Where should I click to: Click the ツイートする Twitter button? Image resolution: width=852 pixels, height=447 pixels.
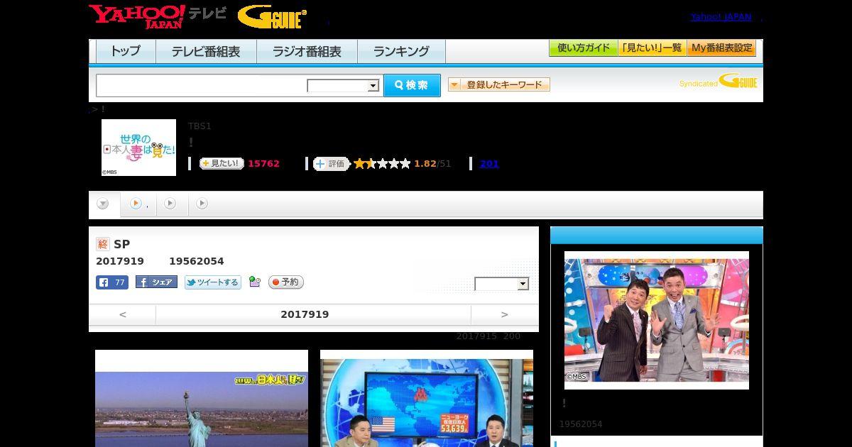point(213,282)
